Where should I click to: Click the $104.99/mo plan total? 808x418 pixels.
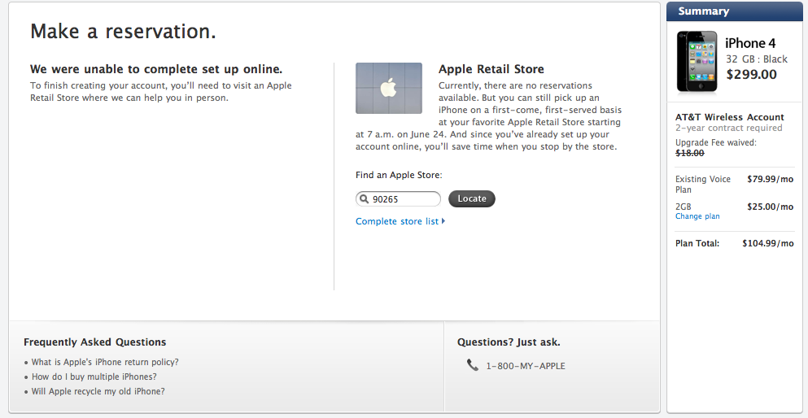(x=768, y=243)
